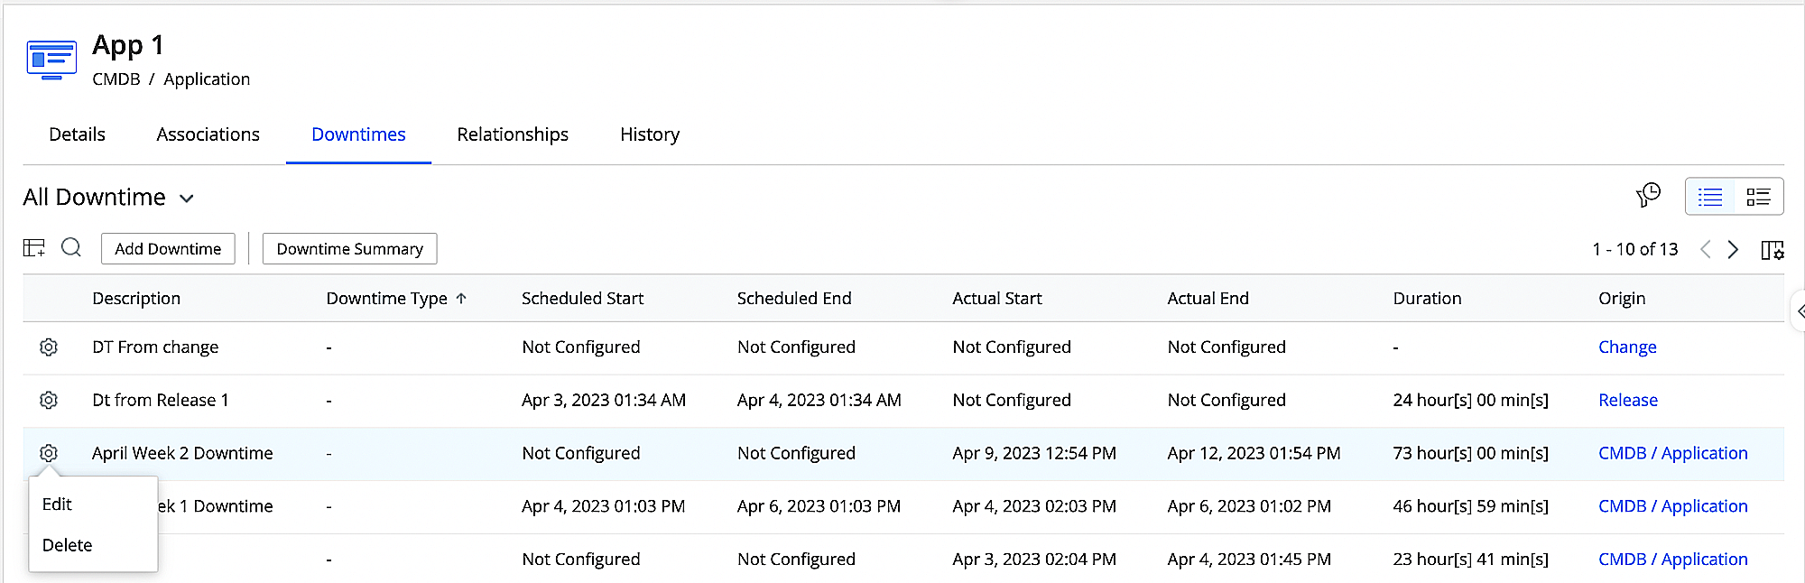Click the downtime history clock icon
Image resolution: width=1805 pixels, height=583 pixels.
(1648, 196)
